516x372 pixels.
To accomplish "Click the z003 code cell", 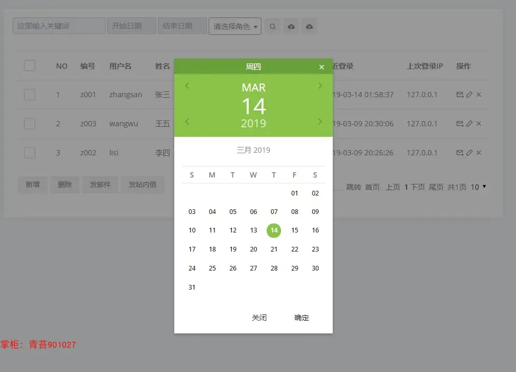I will click(88, 124).
